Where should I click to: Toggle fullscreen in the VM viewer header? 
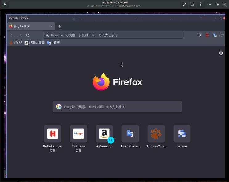184,4
